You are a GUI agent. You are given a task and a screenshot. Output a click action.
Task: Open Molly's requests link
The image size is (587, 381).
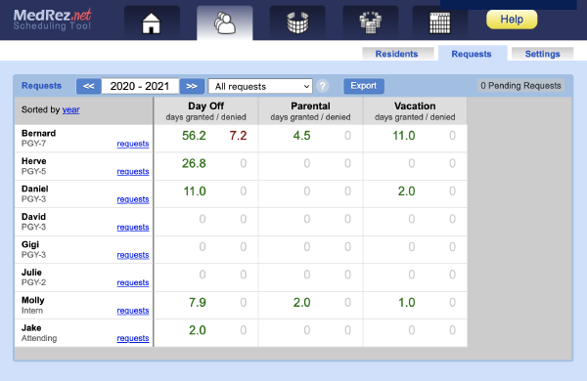click(x=133, y=311)
